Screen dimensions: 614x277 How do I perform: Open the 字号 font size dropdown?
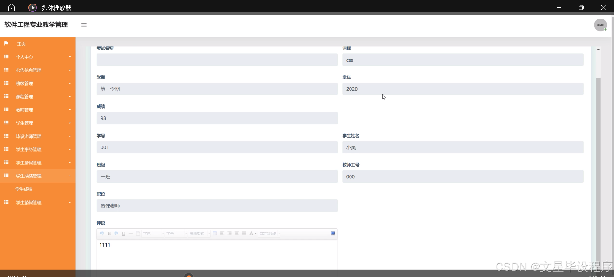(x=176, y=233)
